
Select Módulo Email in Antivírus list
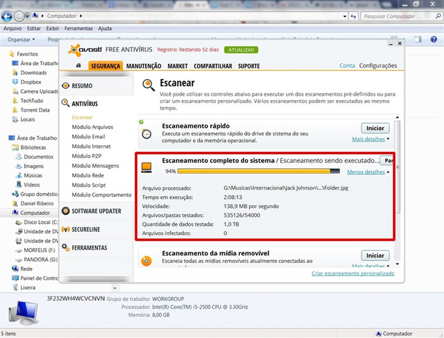(x=88, y=137)
